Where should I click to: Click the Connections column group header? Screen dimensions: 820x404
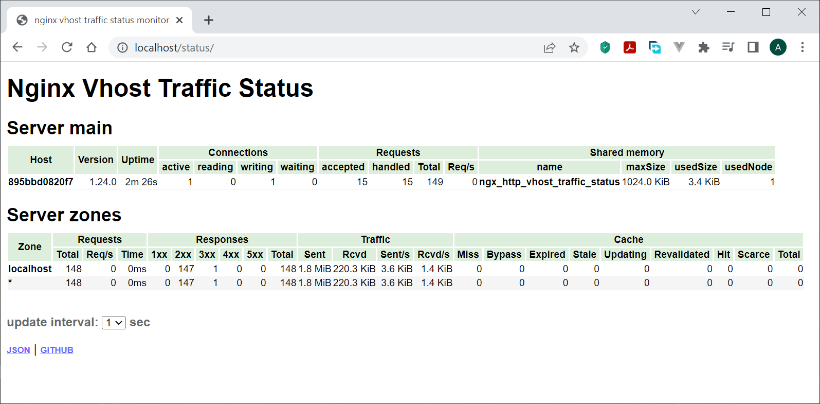238,152
